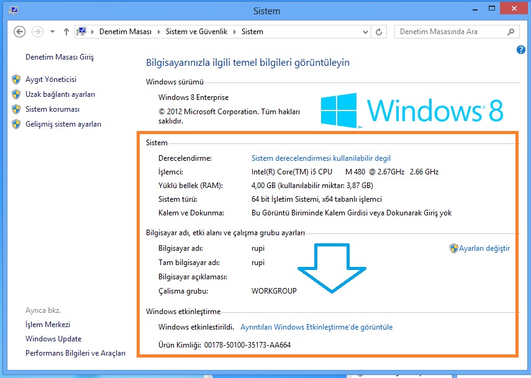Viewport: 531px width, 378px height.
Task: Open Windows Update link
Action: click(x=53, y=339)
